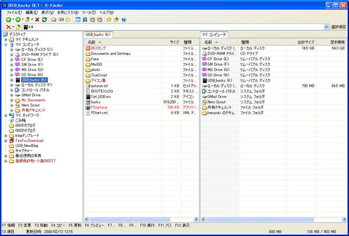Click the green Forward arrow toolbar icon
349x236 pixels.
point(18,20)
